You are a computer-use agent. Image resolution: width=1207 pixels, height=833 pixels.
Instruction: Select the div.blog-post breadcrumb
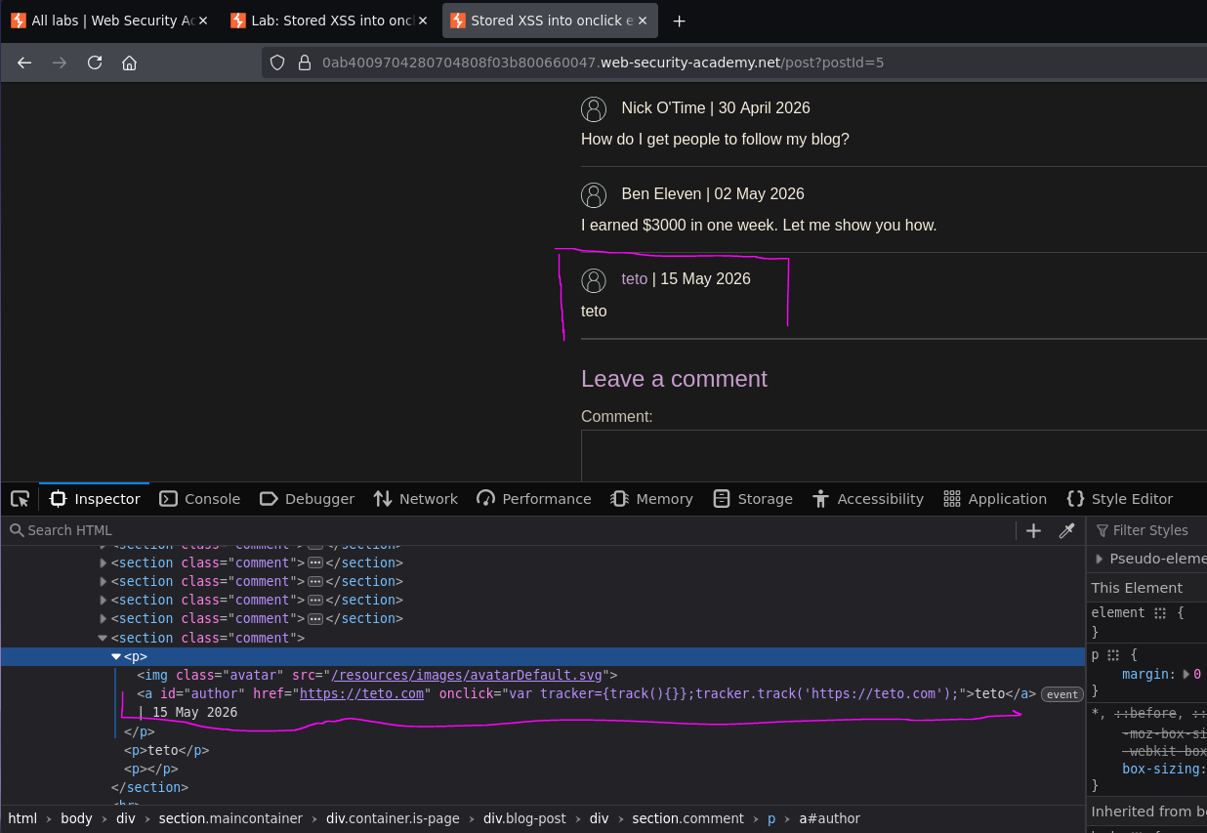click(524, 818)
